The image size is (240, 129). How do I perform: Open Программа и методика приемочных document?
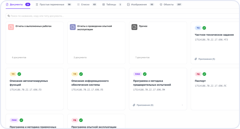tap(33, 127)
